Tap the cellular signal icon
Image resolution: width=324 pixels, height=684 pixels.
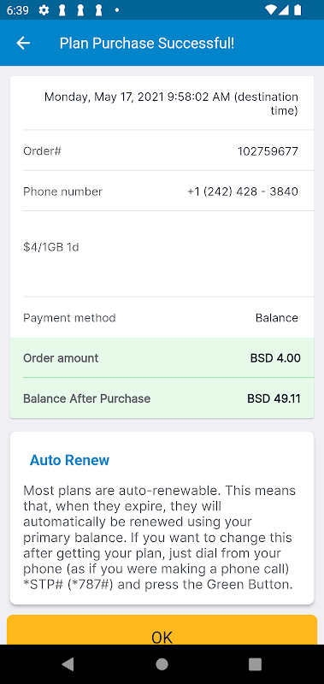point(284,10)
